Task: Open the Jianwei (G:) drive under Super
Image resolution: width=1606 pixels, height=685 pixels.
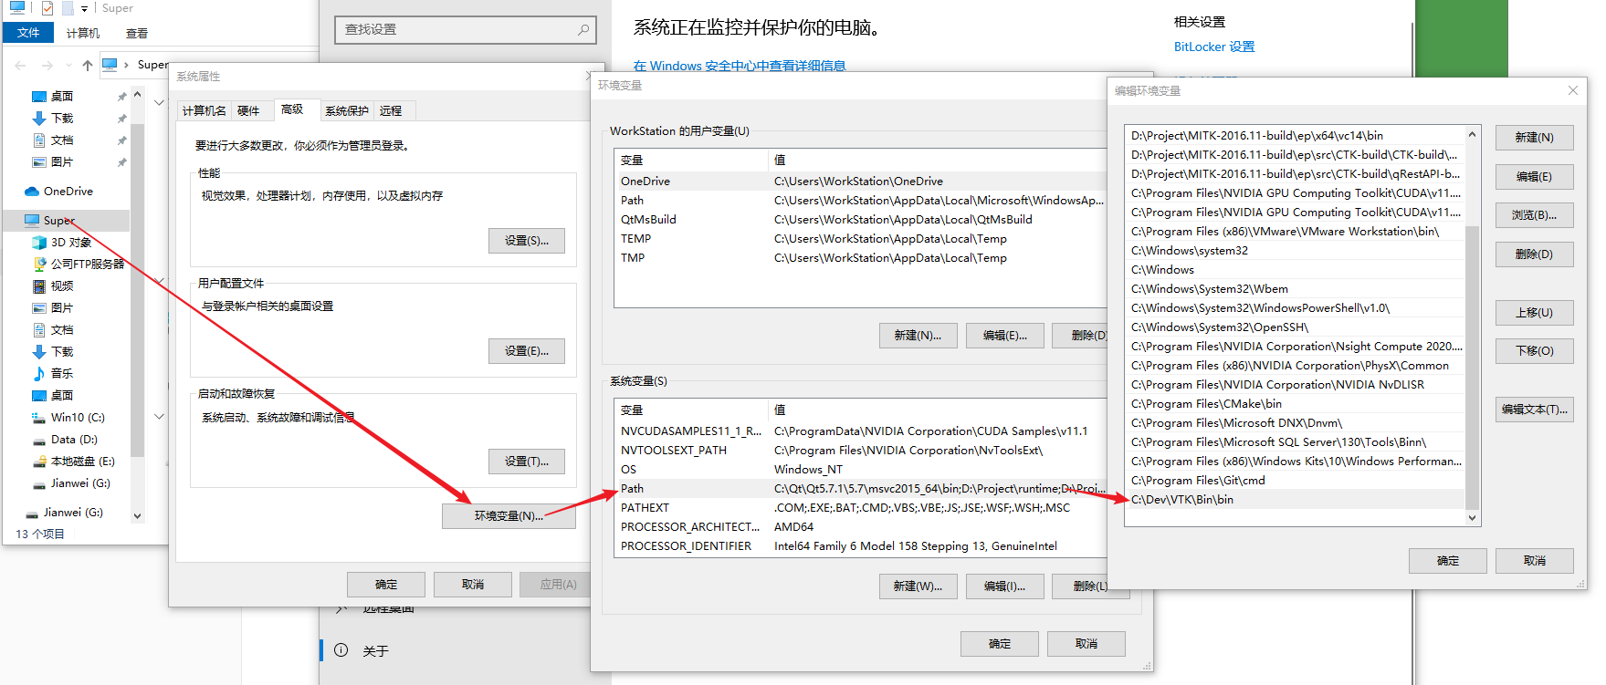Action: pos(38,483)
